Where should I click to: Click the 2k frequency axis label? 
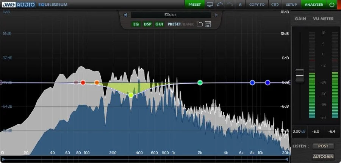[200, 153]
